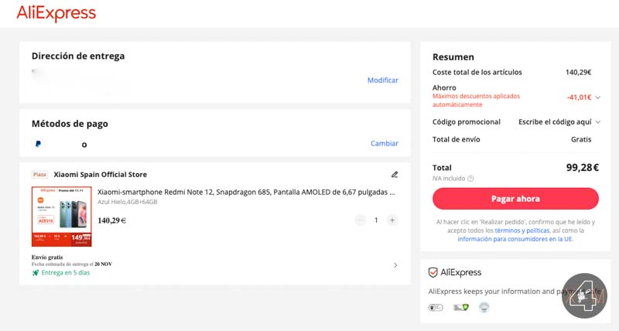Click Cambiar to change payment method

pyautogui.click(x=384, y=143)
